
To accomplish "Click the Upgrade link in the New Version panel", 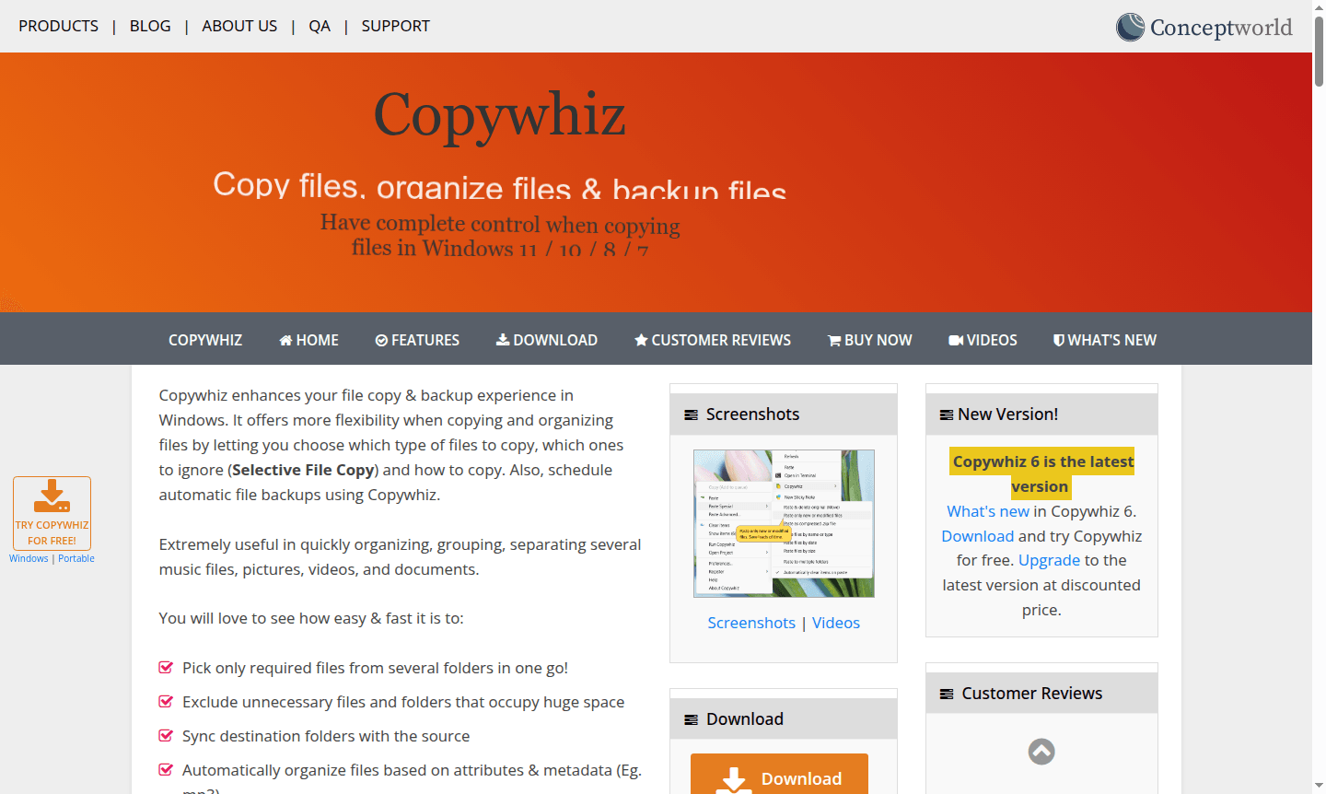I will tap(1049, 560).
